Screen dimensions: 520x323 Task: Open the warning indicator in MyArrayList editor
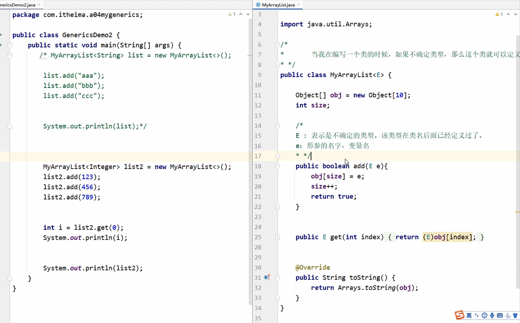[499, 14]
